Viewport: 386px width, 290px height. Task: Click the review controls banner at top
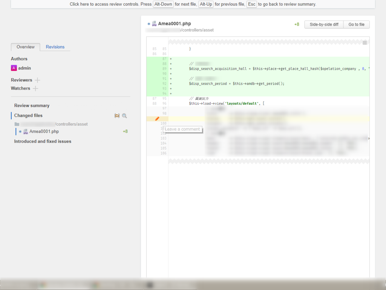(193, 4)
